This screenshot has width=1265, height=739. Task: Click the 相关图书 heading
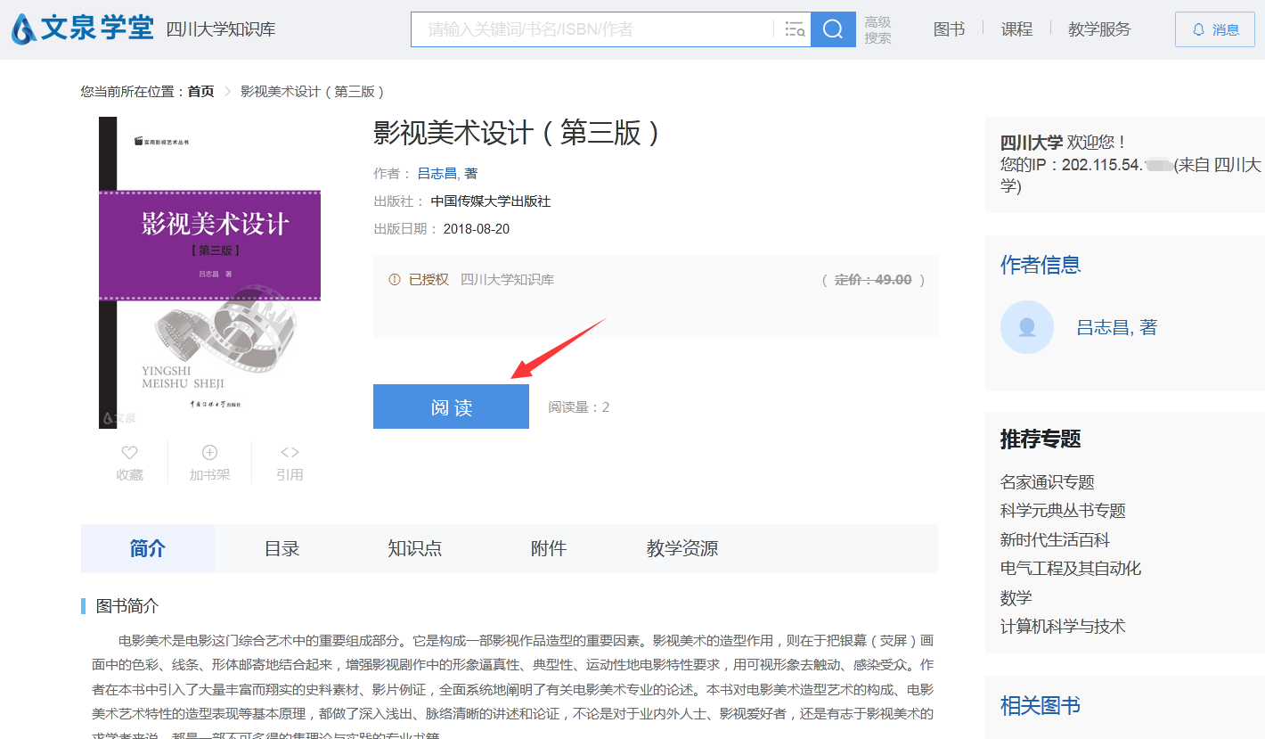[x=1041, y=706]
